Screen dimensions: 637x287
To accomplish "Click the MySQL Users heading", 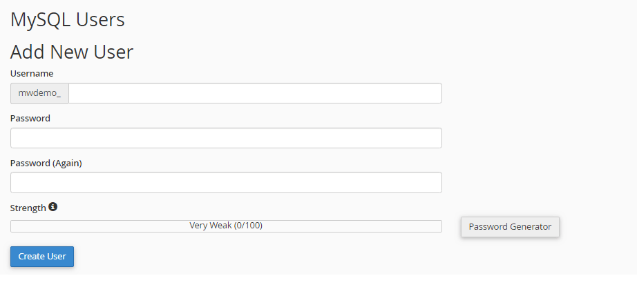I will (x=68, y=19).
